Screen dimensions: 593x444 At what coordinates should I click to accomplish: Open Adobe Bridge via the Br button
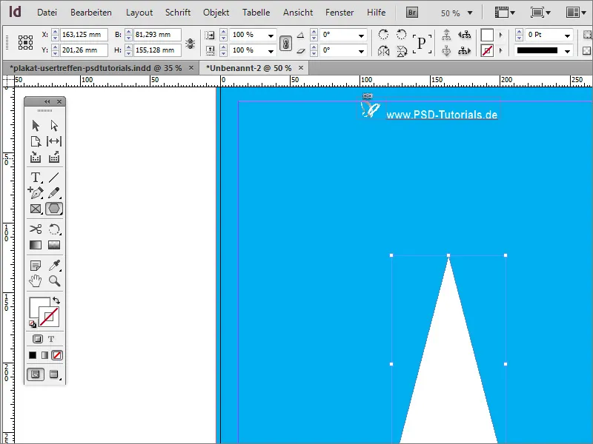[411, 12]
